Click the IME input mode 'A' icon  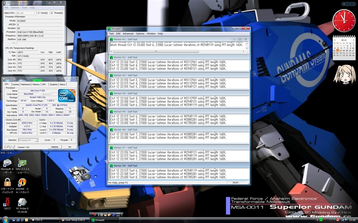[x=99, y=215]
